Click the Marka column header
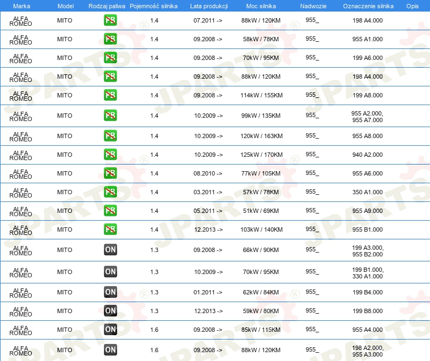Image resolution: width=430 pixels, height=361 pixels. pos(21,6)
